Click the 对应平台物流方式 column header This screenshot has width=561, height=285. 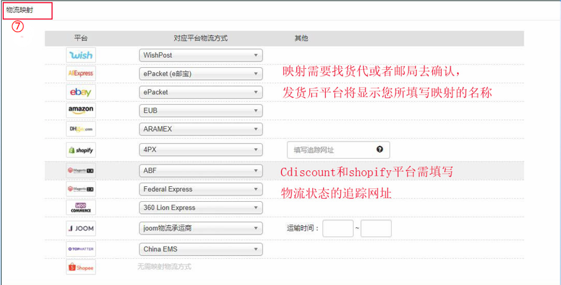[x=201, y=38]
